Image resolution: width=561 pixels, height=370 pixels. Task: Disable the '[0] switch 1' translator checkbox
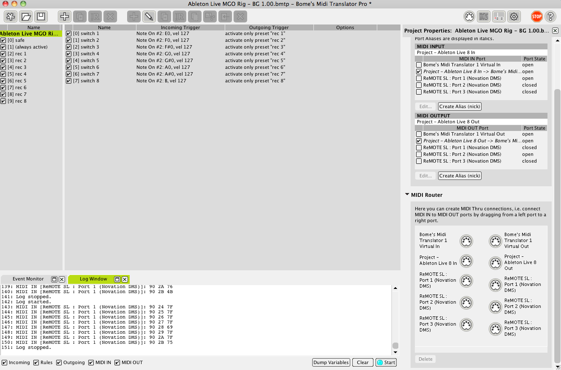(x=69, y=33)
